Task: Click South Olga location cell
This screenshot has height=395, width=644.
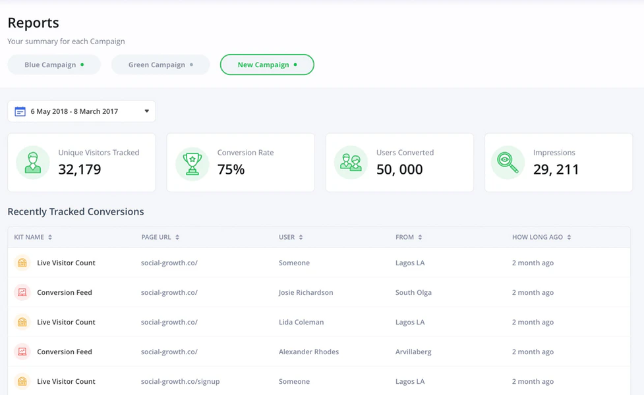Action: click(413, 292)
